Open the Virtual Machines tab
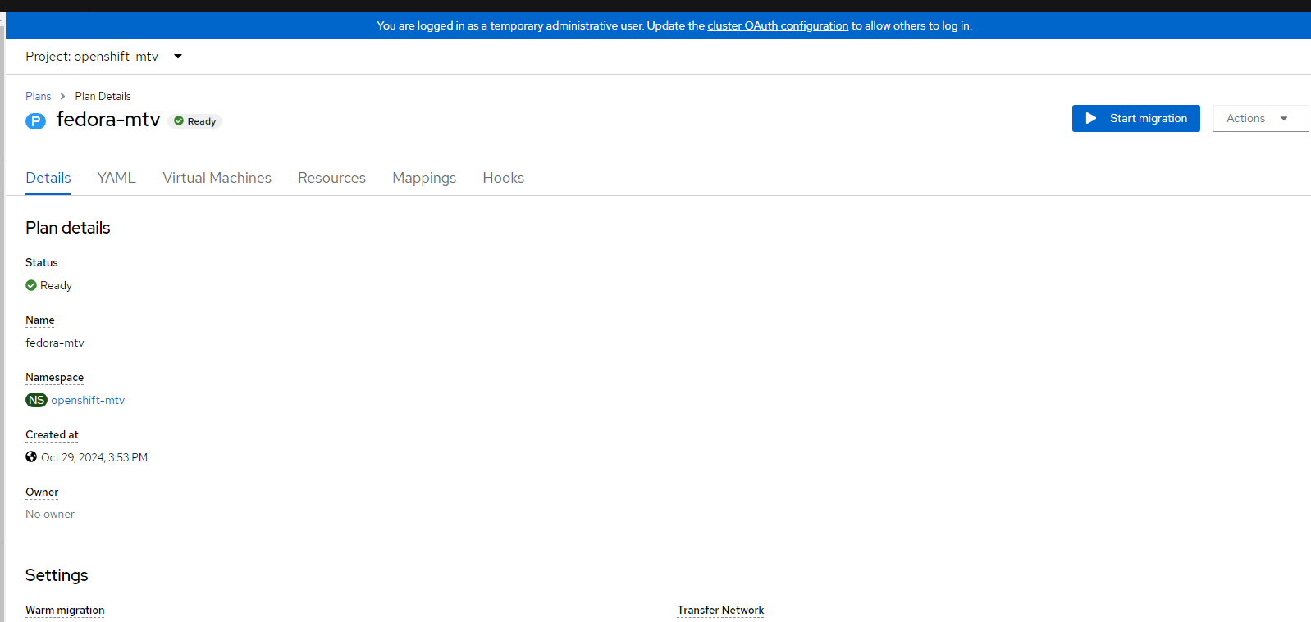The height and width of the screenshot is (622, 1311). click(217, 178)
